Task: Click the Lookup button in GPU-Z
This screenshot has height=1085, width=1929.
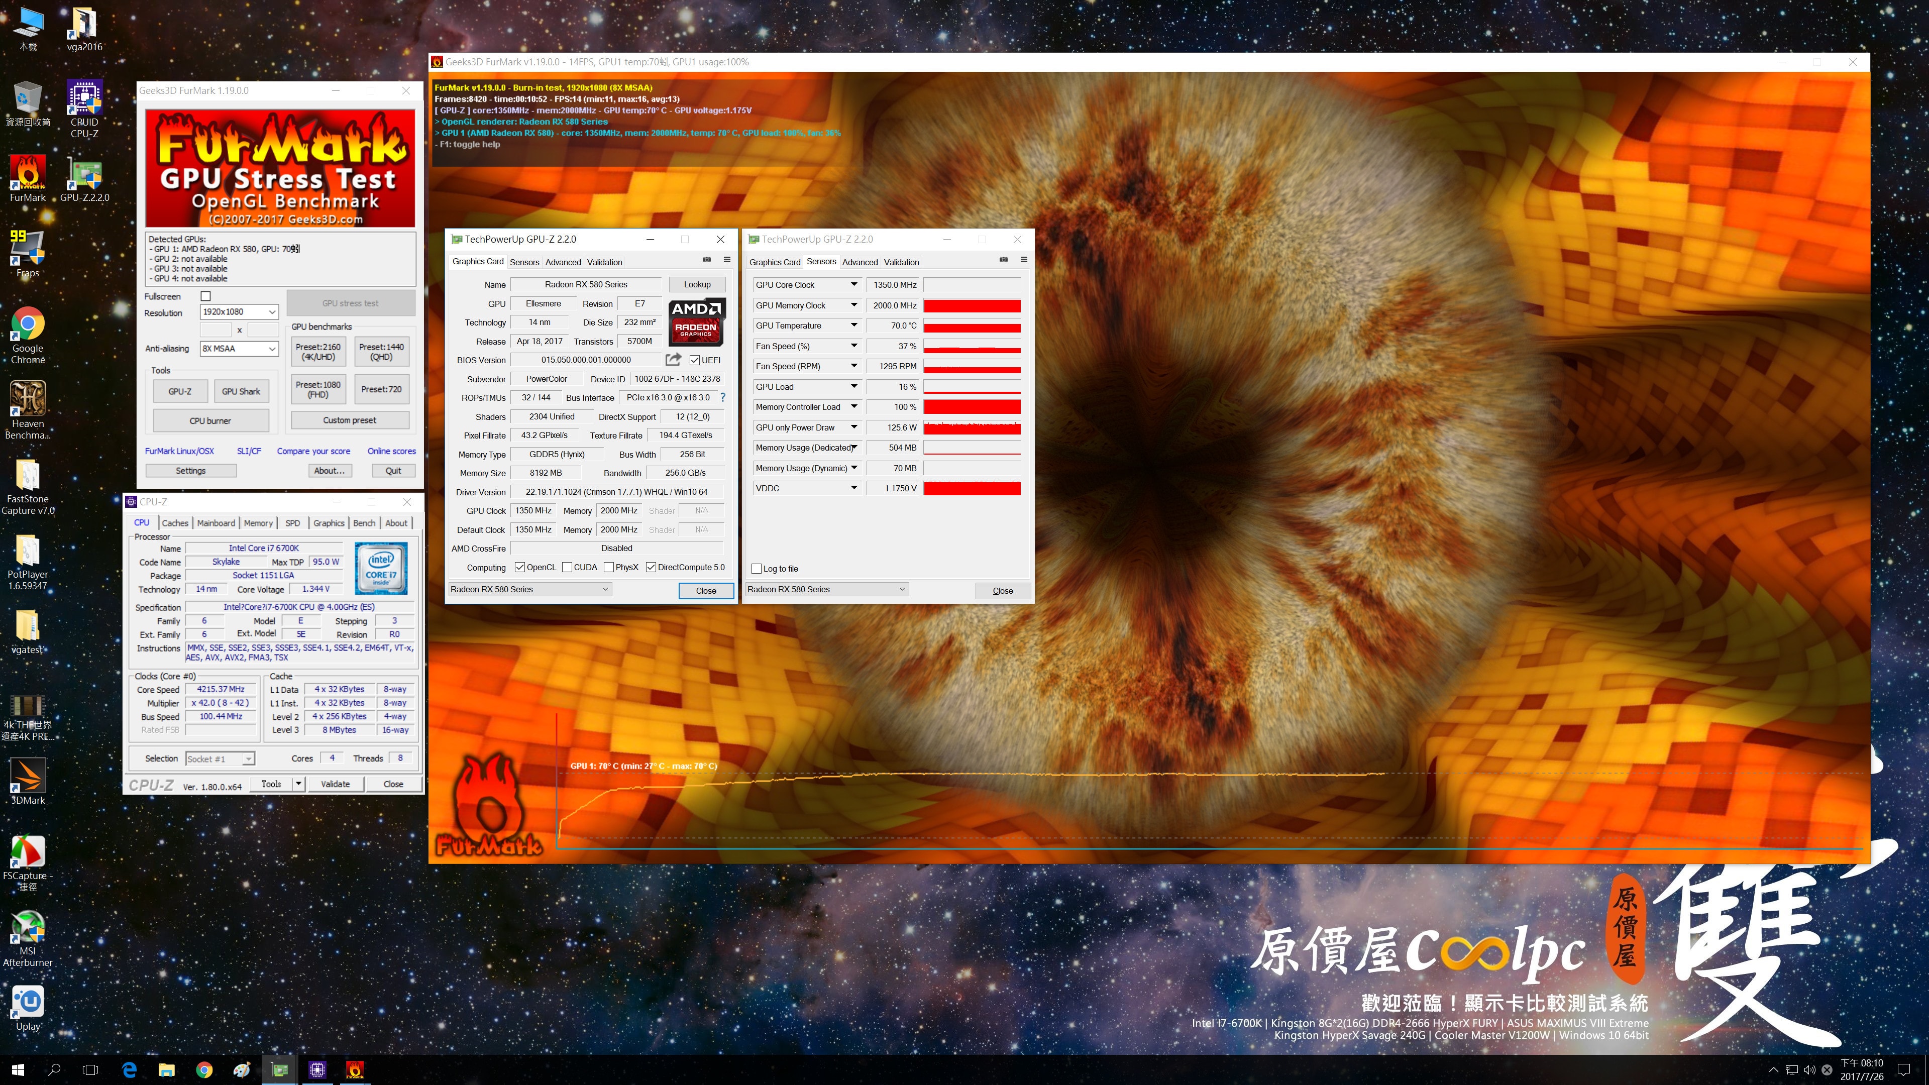Action: tap(697, 284)
